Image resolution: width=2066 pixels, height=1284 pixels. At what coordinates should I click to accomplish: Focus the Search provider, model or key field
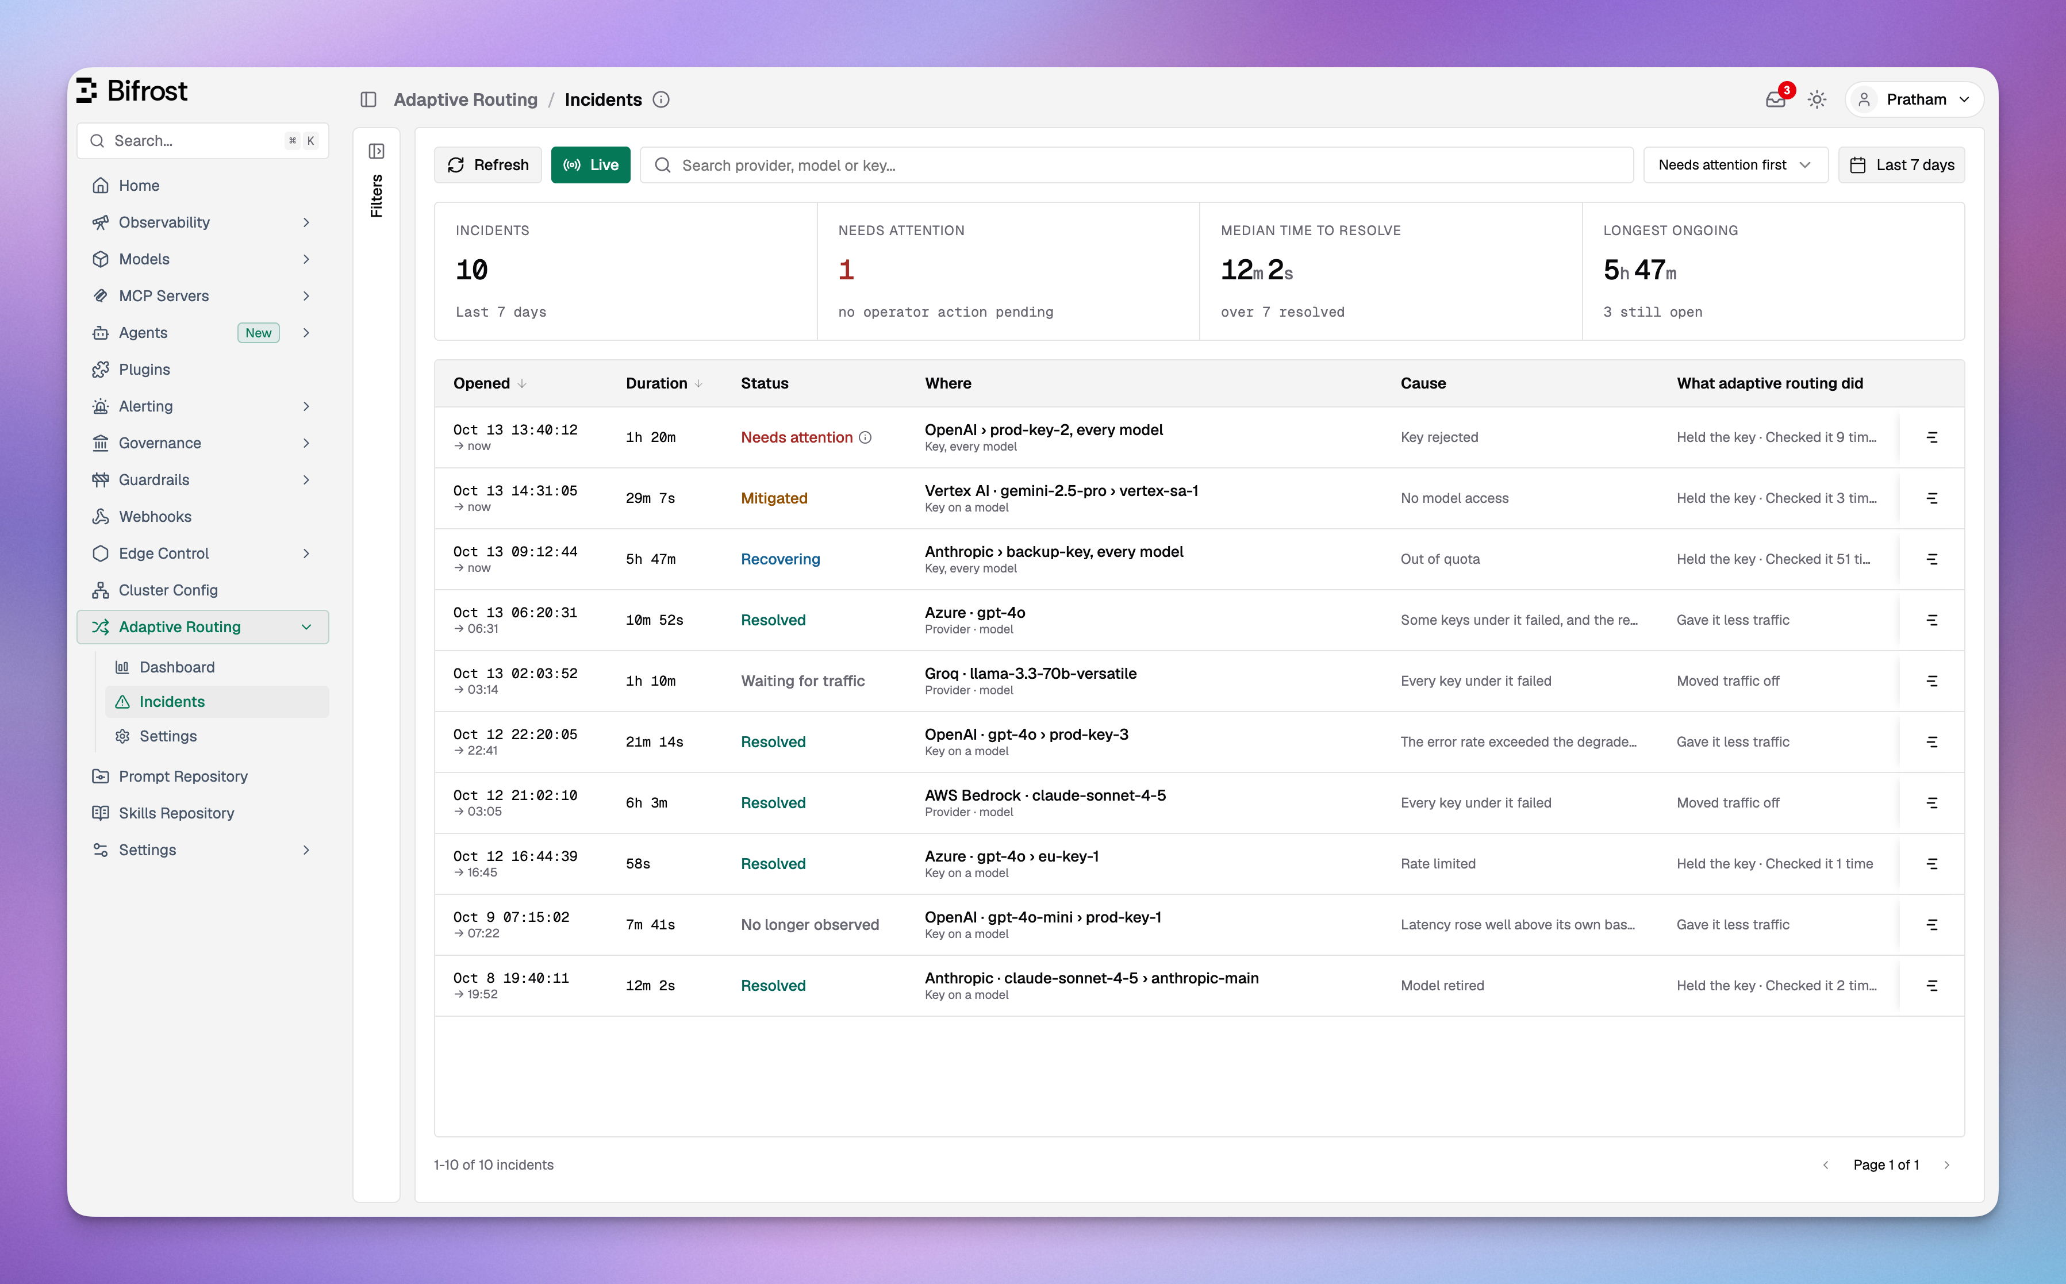coord(1136,165)
